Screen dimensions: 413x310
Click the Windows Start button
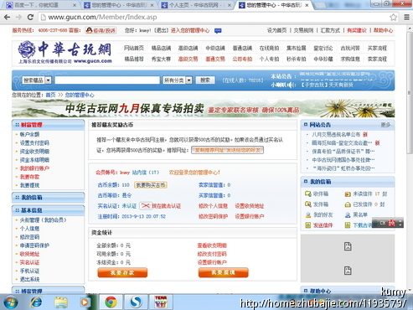click(x=10, y=302)
